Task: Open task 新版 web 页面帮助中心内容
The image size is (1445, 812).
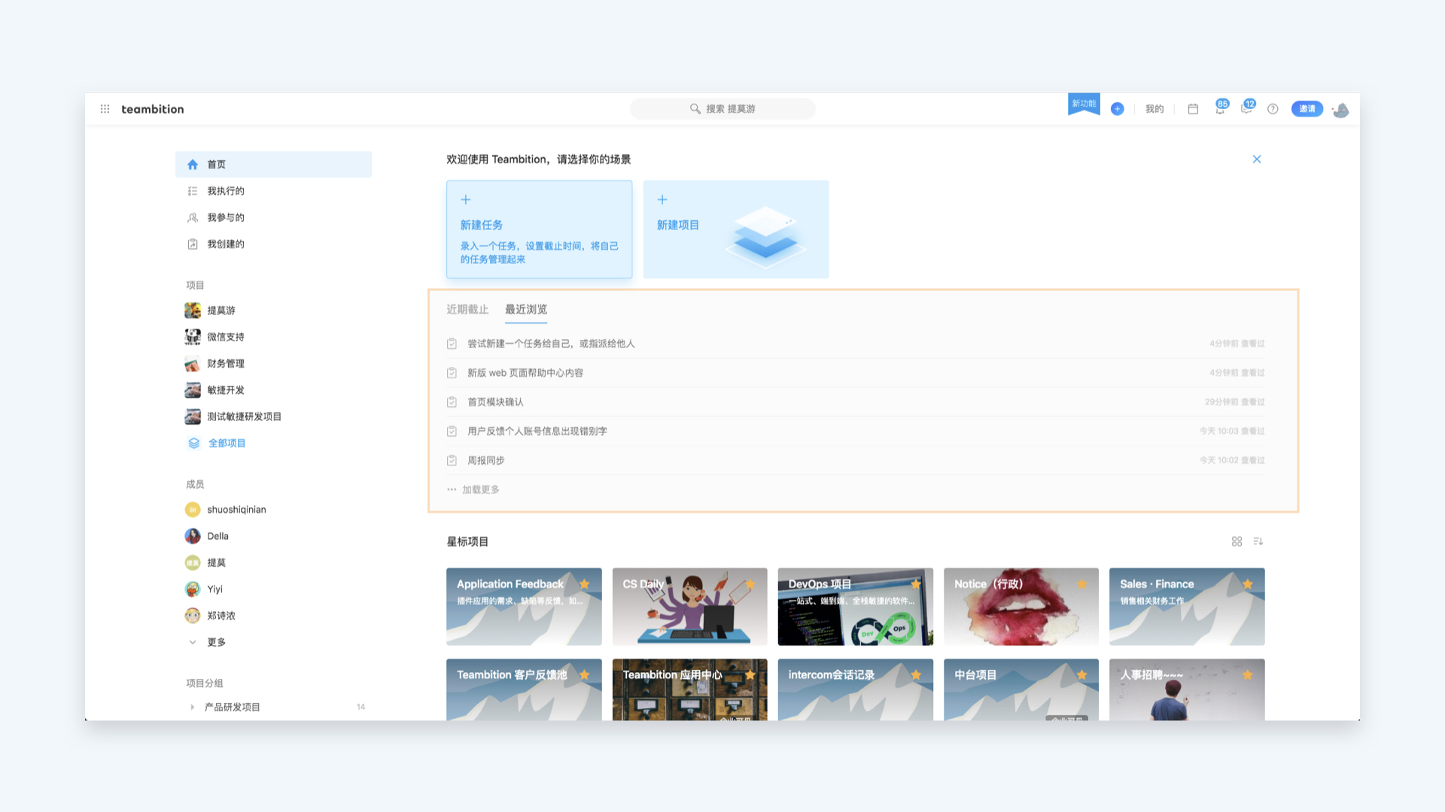Action: click(x=855, y=373)
